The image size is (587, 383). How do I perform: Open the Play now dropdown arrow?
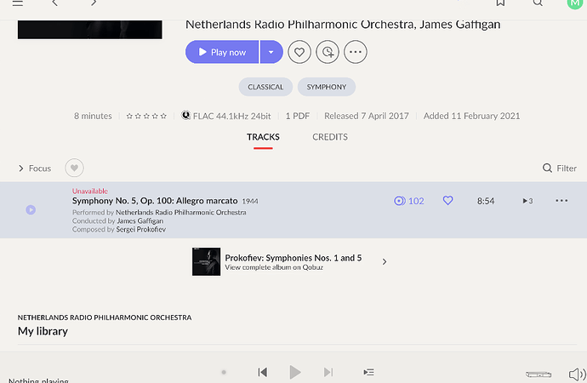click(271, 52)
